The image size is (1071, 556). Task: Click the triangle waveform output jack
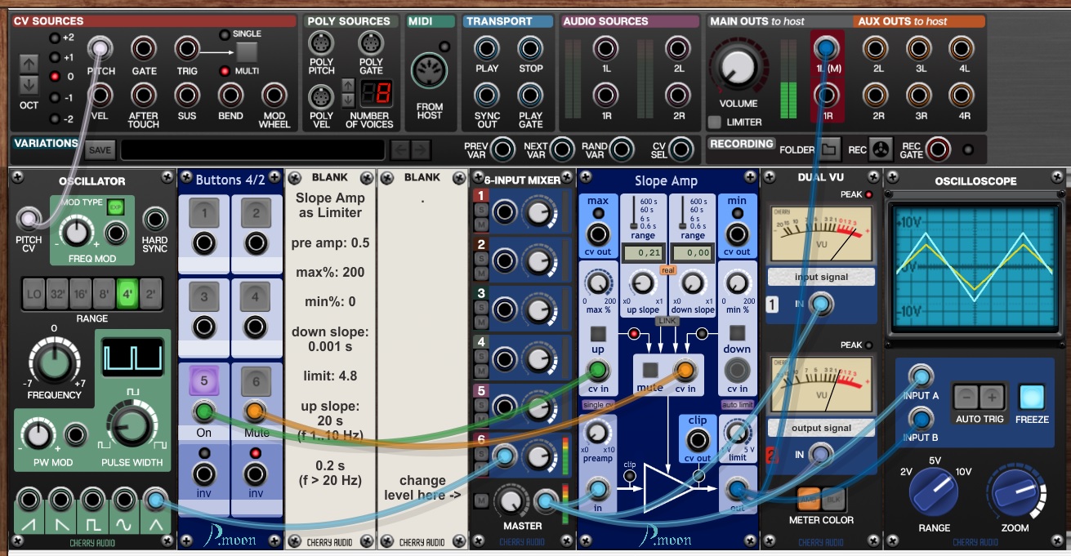coord(154,499)
